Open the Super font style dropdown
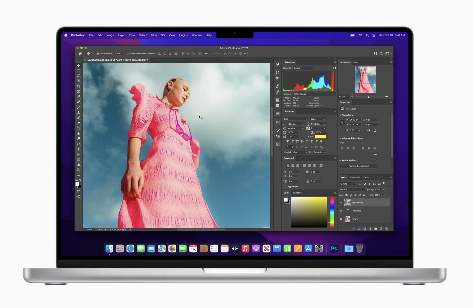 (318, 119)
